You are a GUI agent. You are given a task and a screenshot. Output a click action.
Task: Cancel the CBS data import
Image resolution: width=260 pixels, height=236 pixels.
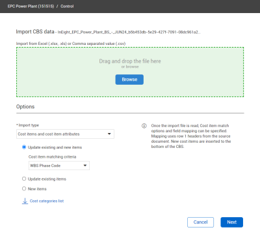pos(200,222)
